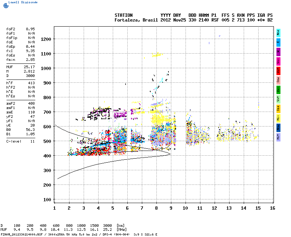Click the zmF2 value 408
This screenshot has width=291, height=237.
point(31,104)
